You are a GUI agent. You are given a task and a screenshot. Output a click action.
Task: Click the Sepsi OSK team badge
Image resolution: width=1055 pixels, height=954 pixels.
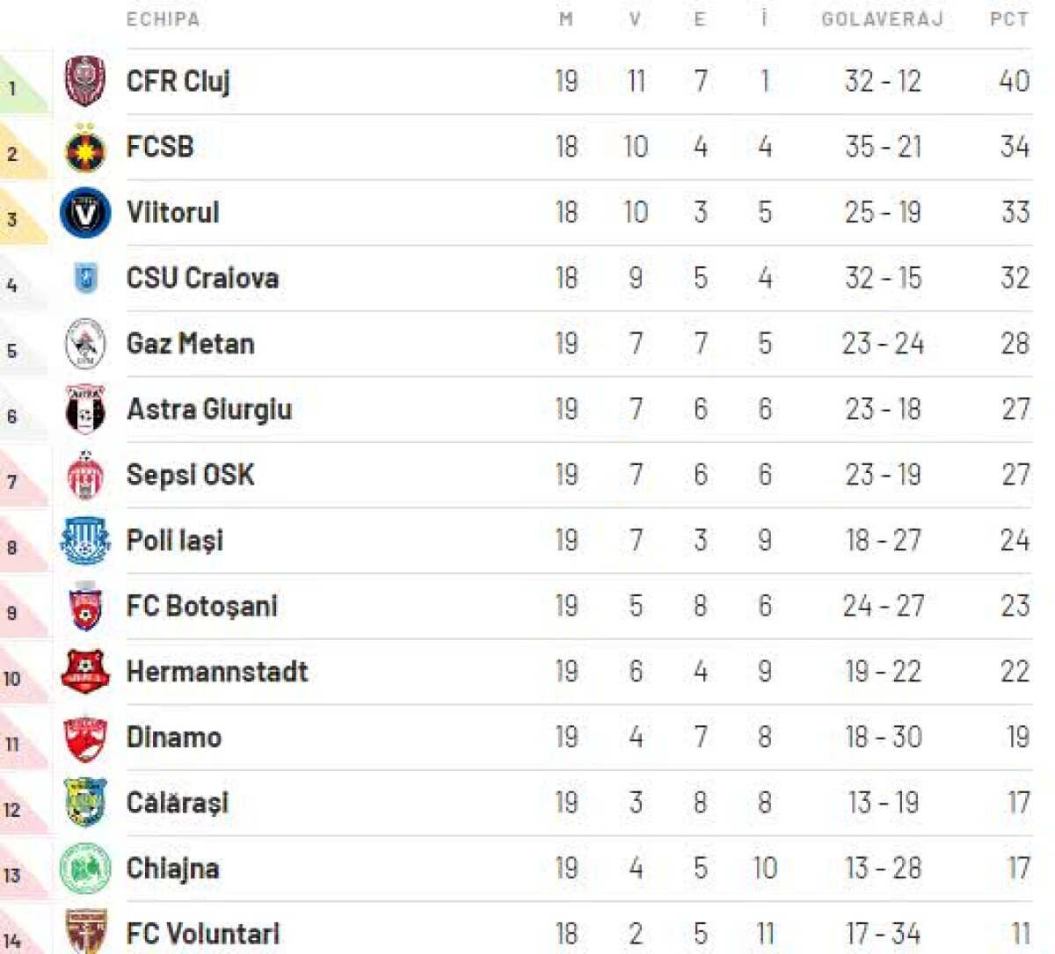pos(85,476)
